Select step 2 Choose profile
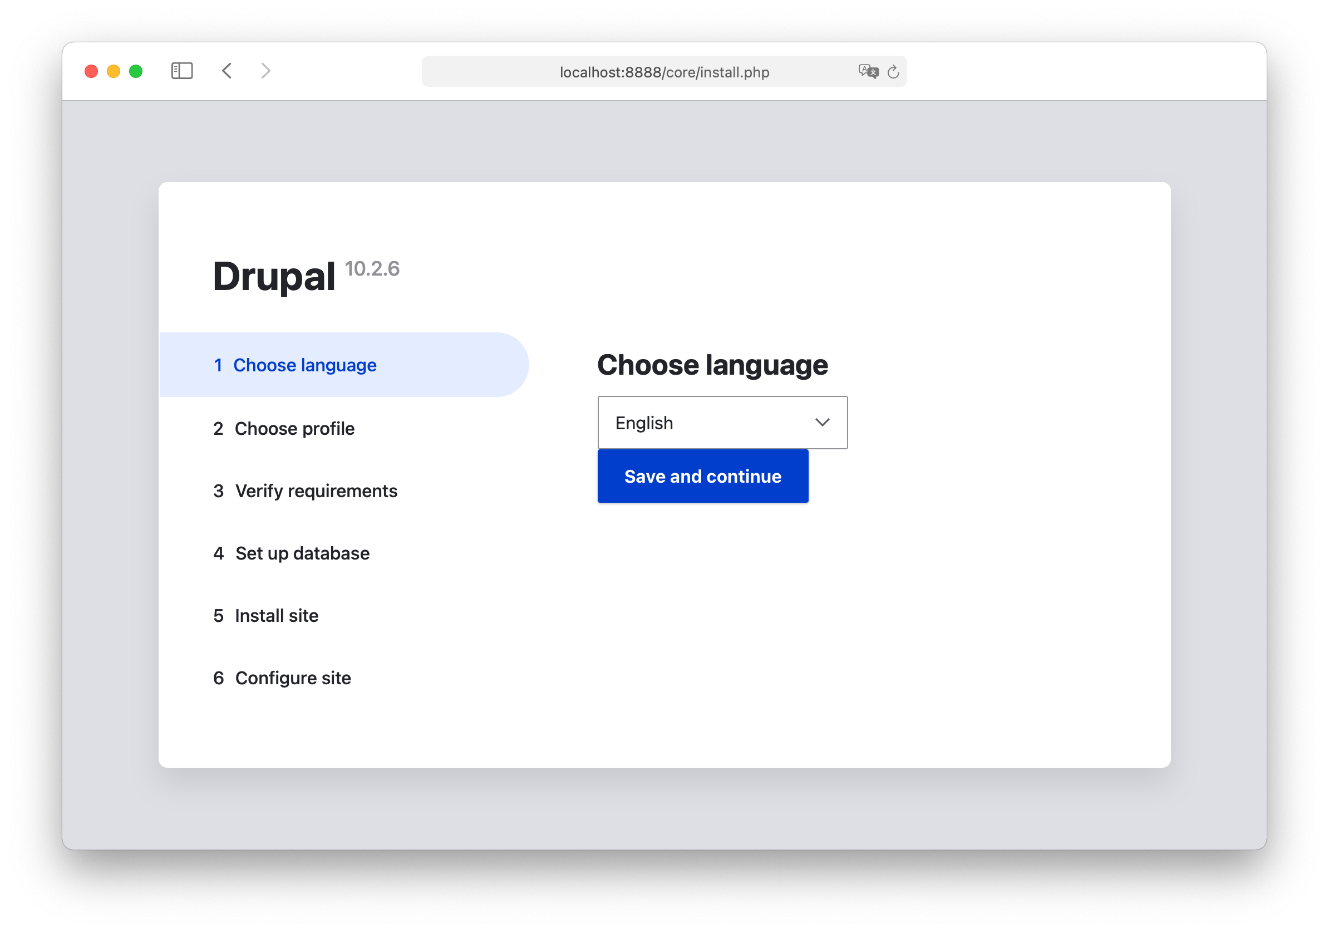Screen dimensions: 1329x932 [x=294, y=428]
